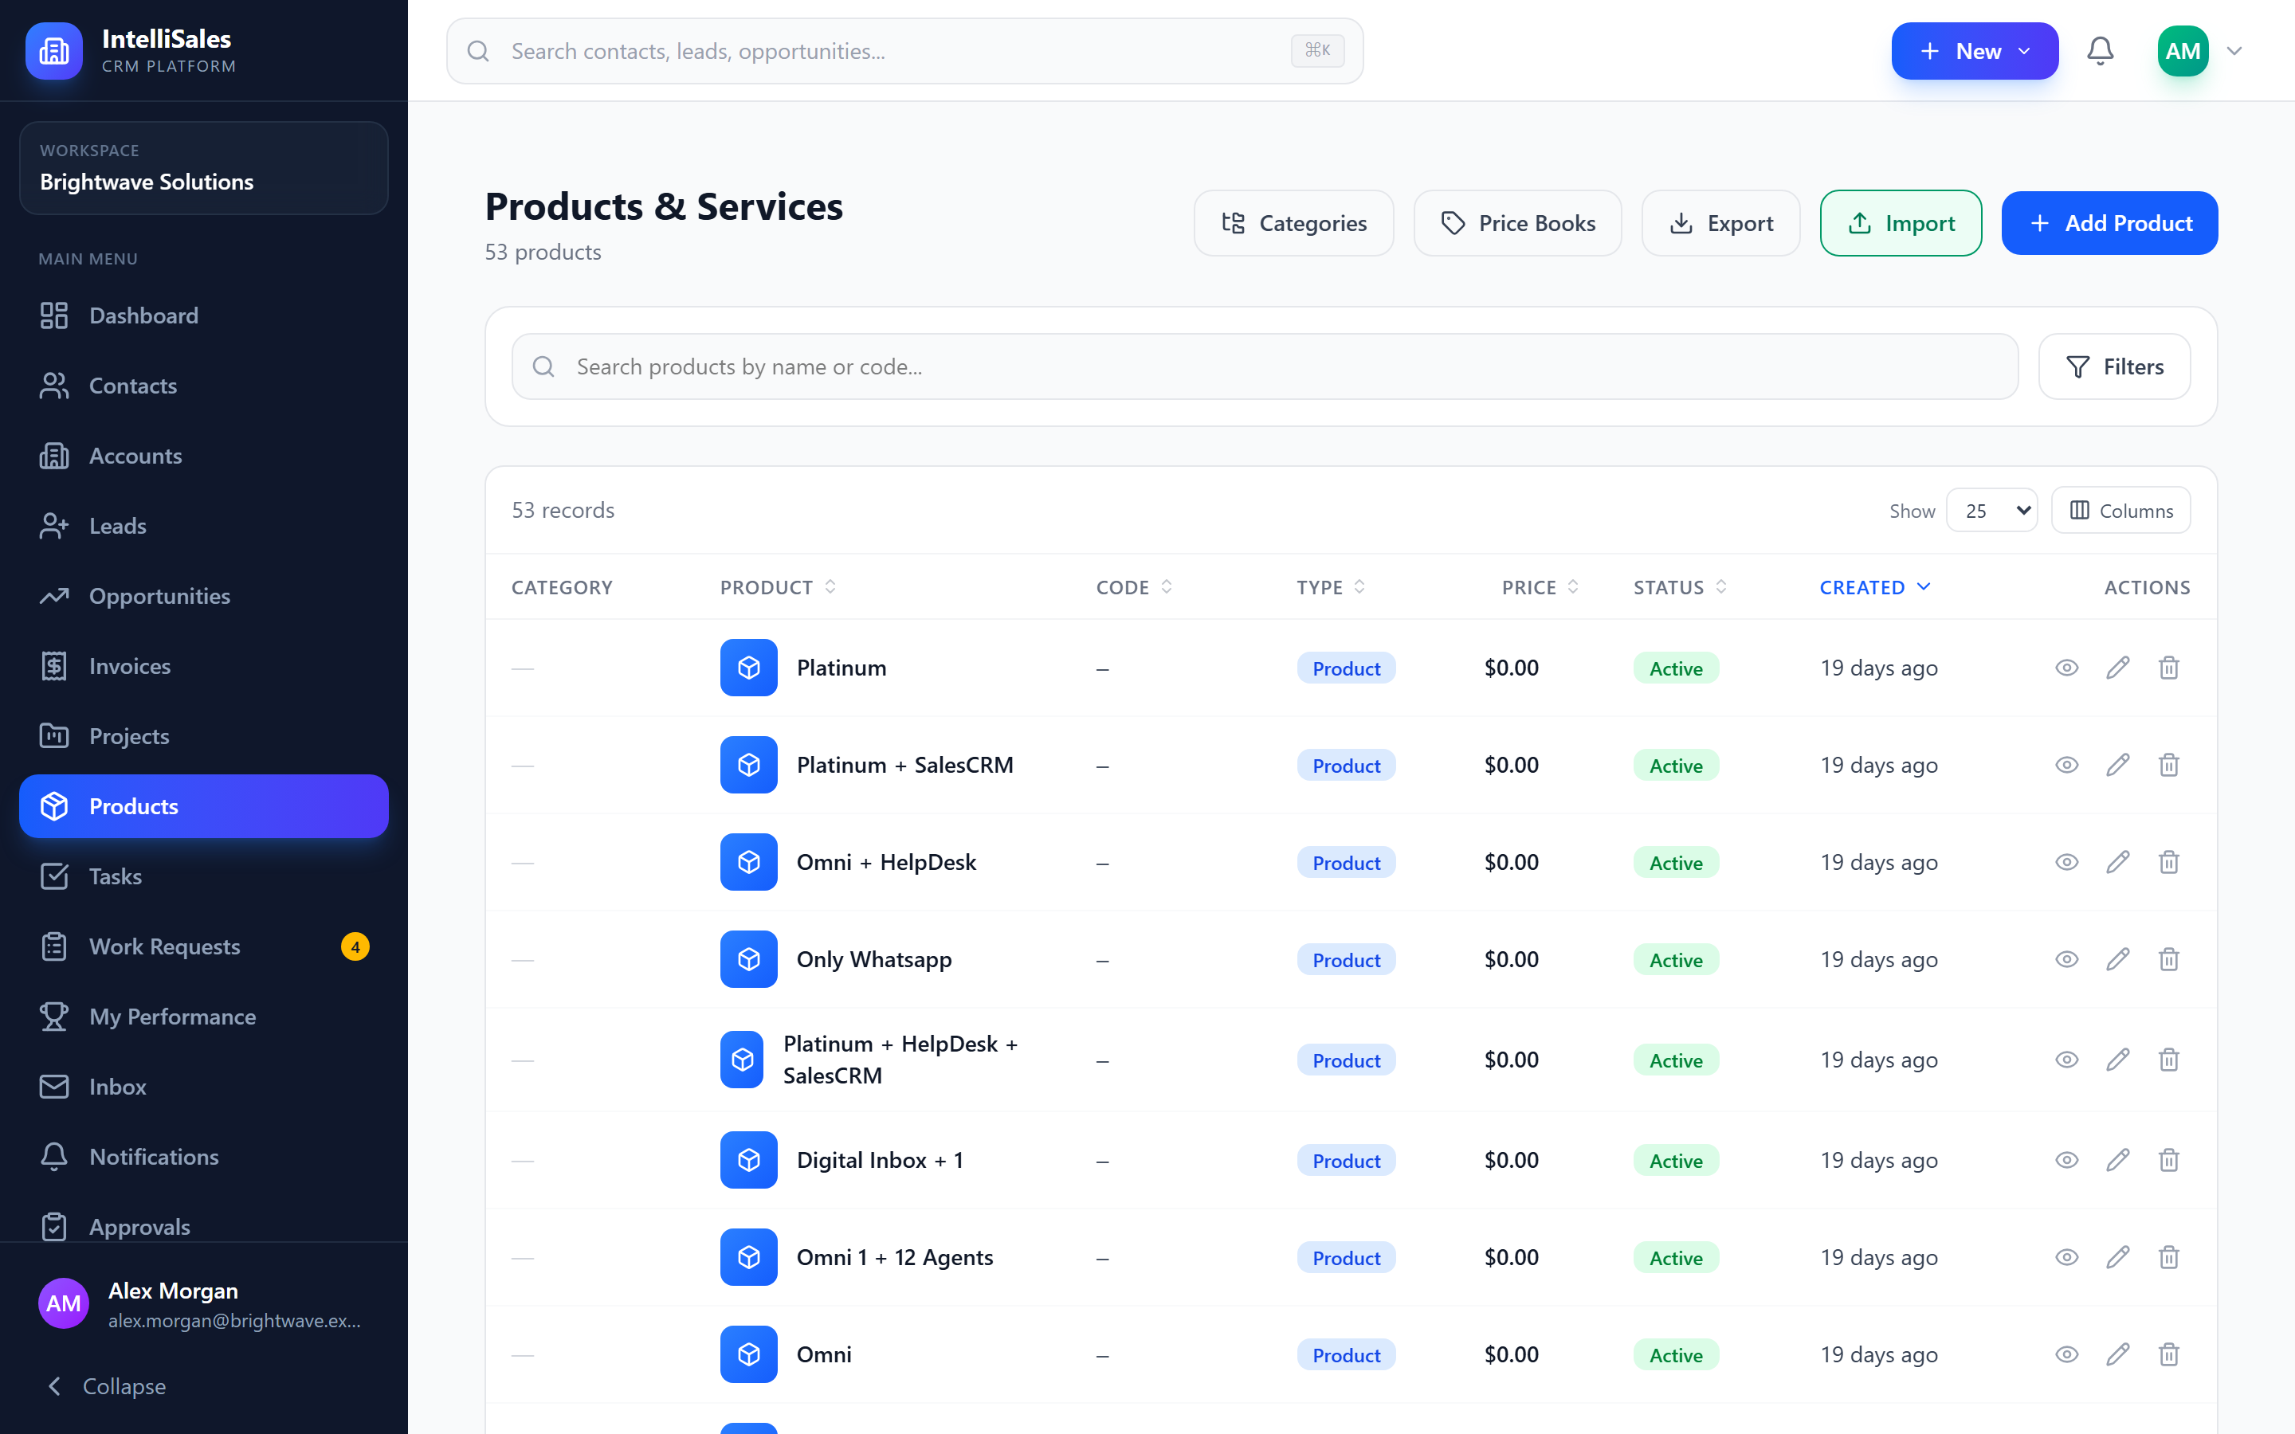
Task: Edit the Platinum + HelpDesk + SalesCRM product
Action: [x=2117, y=1060]
